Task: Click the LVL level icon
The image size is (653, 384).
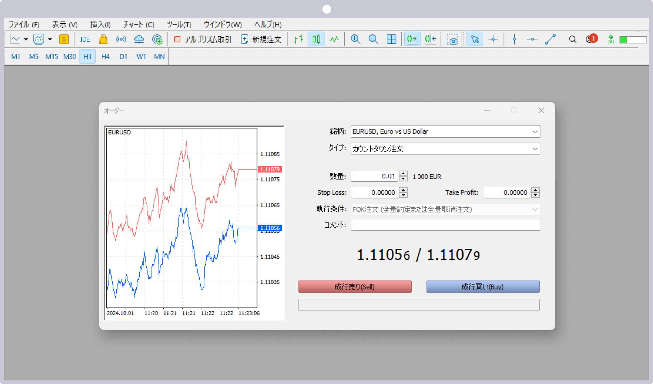Action: point(611,39)
